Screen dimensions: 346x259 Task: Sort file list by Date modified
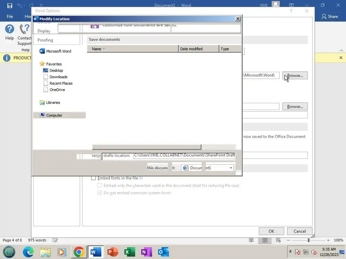pyautogui.click(x=199, y=49)
